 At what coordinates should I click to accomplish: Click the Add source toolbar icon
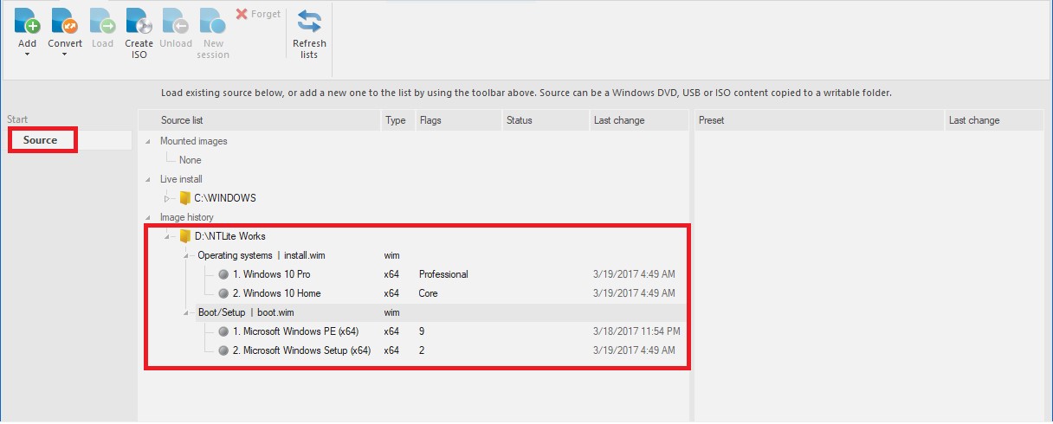tap(27, 21)
